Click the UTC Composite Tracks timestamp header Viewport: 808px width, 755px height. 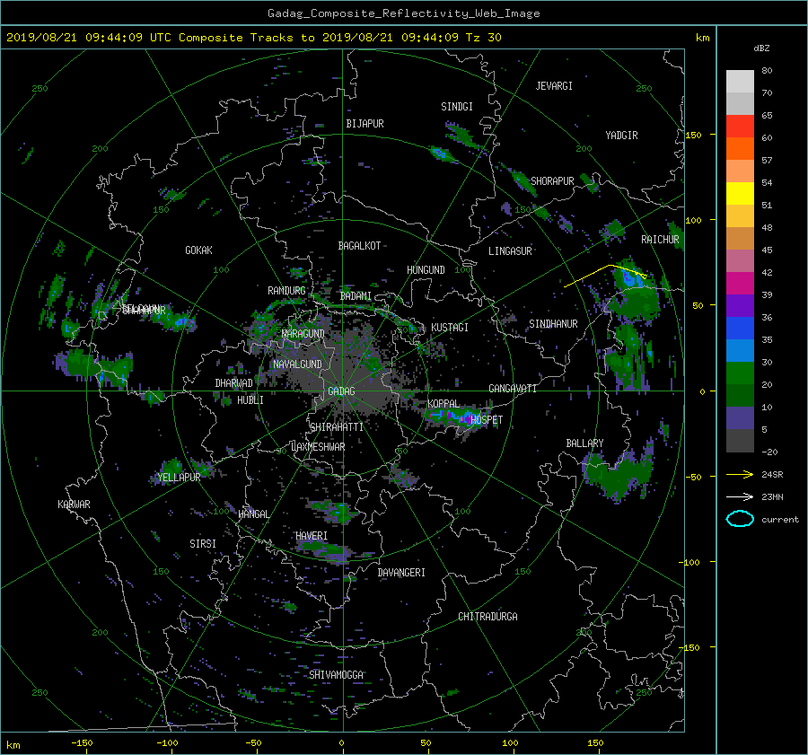click(x=253, y=38)
